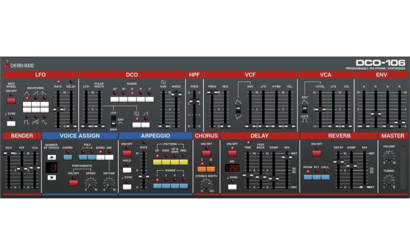The image size is (410, 246).
Task: Click the Master TUNING knob
Action: 389,181
